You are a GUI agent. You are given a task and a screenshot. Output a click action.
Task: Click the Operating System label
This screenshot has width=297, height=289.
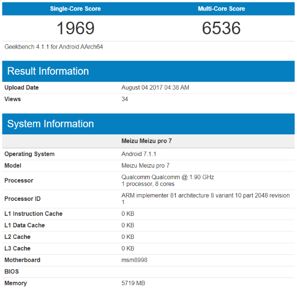point(29,154)
